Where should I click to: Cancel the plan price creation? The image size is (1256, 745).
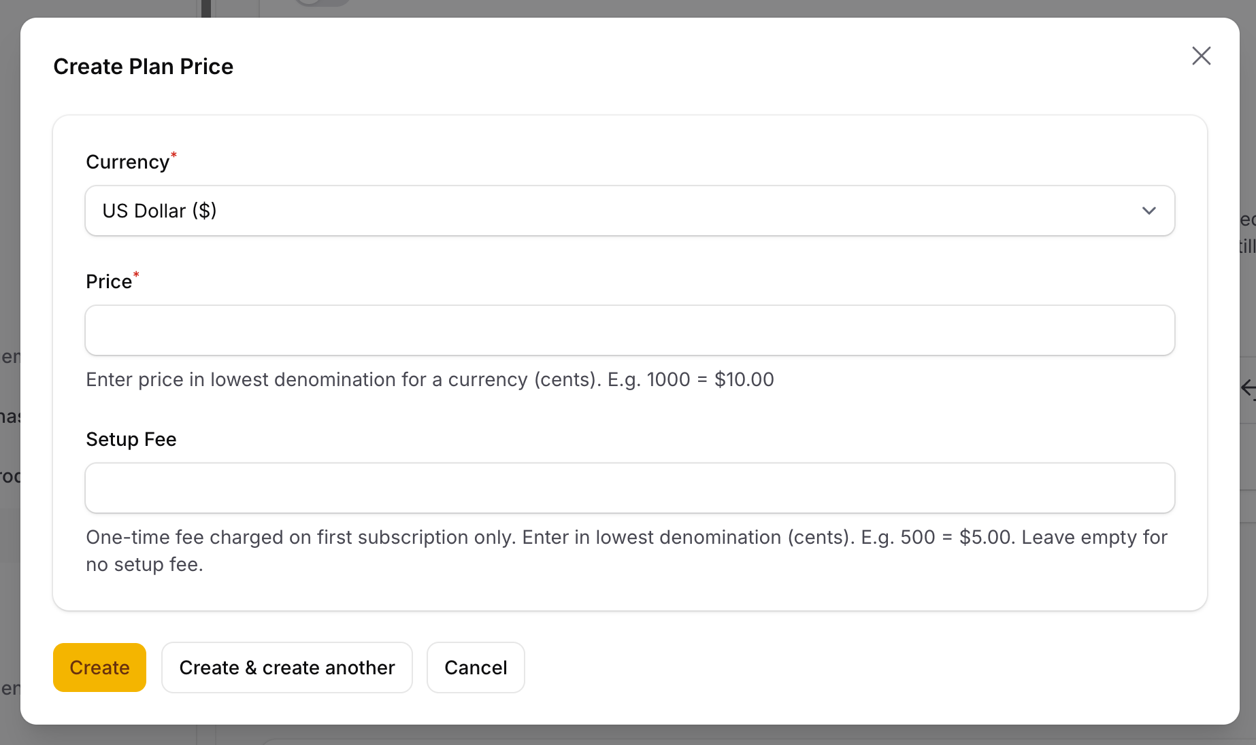(x=476, y=668)
